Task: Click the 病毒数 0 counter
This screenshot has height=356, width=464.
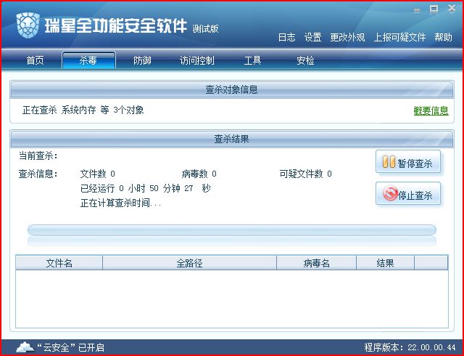Action: (199, 174)
